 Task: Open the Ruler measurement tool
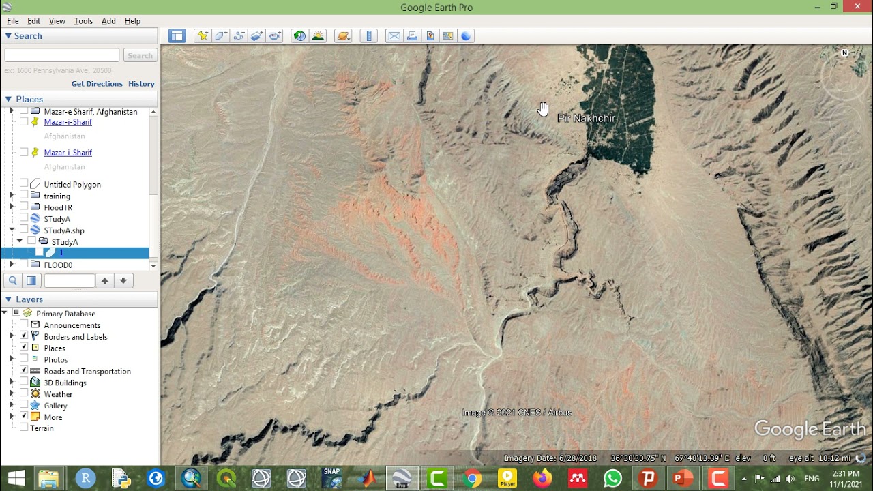tap(368, 36)
